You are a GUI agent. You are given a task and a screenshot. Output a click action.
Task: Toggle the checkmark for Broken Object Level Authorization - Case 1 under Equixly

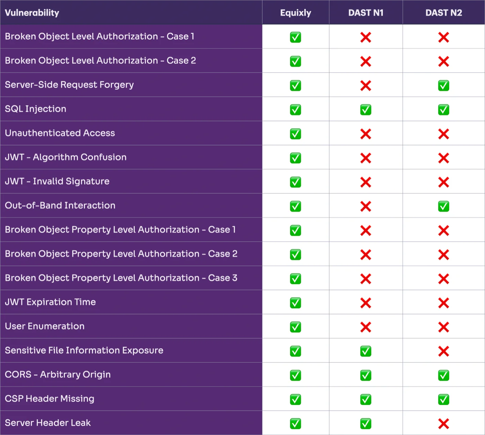pyautogui.click(x=295, y=37)
